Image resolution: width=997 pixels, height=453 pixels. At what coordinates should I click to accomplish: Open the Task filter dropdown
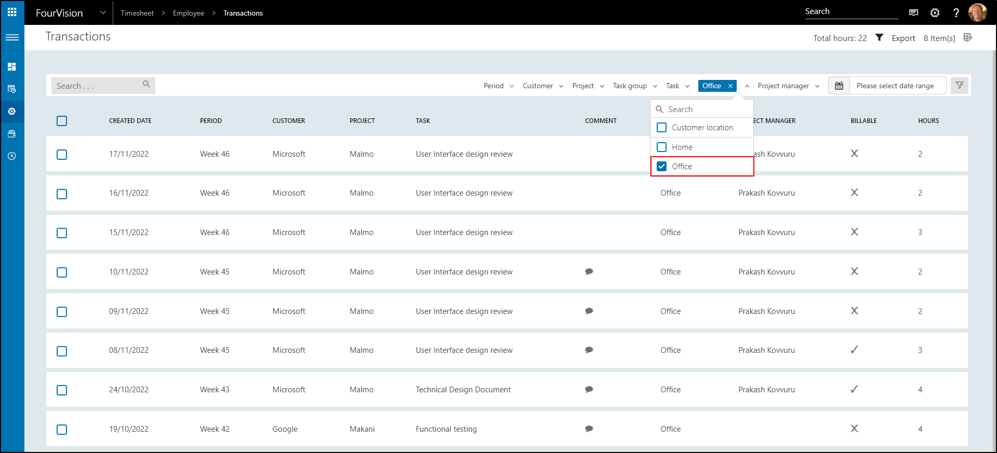[x=677, y=86]
